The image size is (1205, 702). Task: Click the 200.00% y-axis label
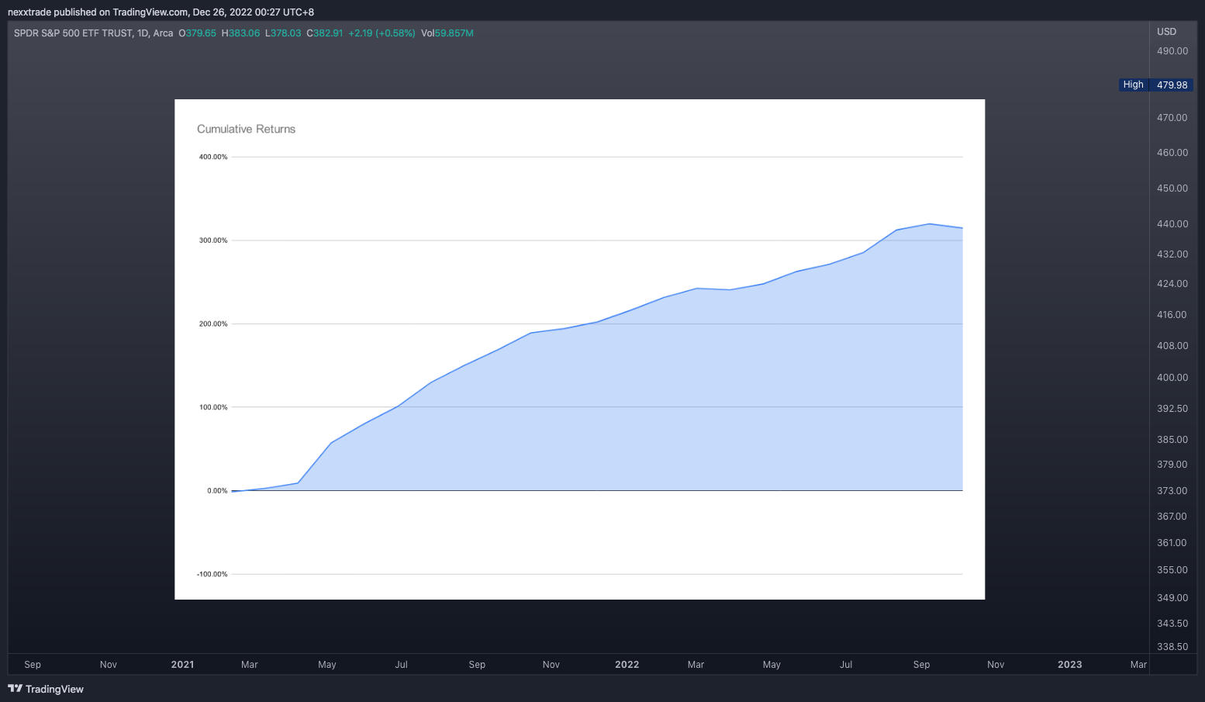(213, 323)
